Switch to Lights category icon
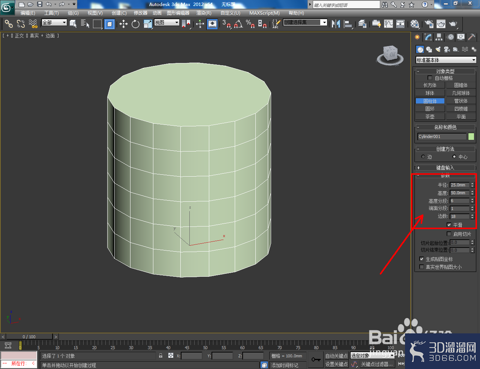The height and width of the screenshot is (369, 480). coord(438,49)
